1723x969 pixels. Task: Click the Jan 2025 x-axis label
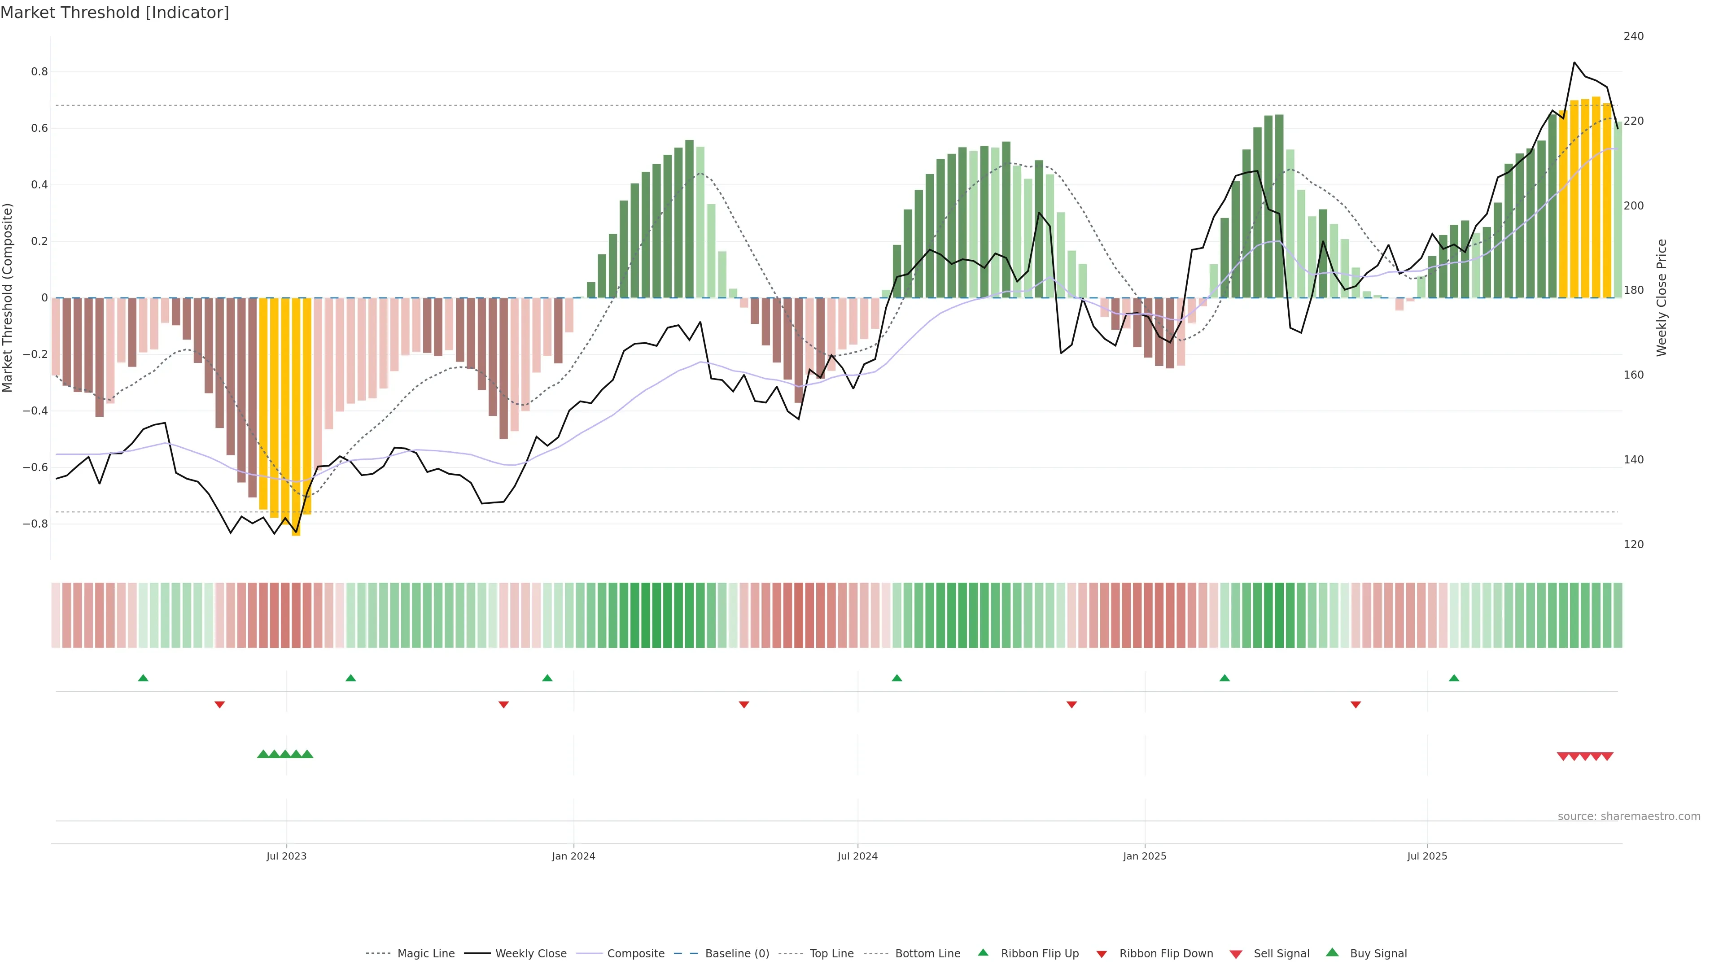point(1145,856)
